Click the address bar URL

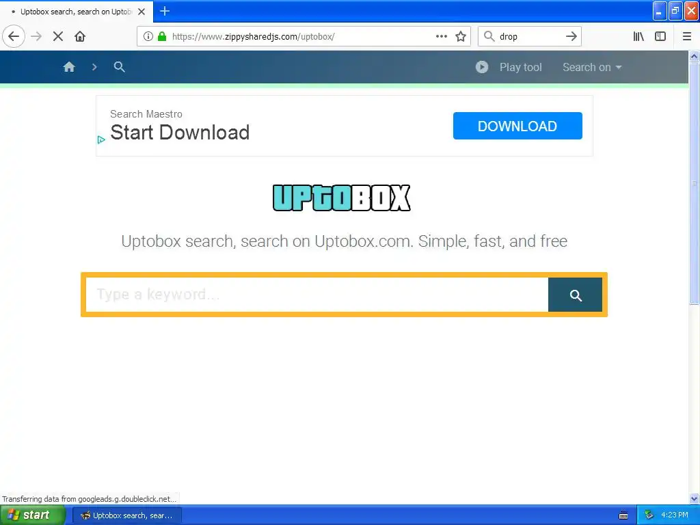[253, 37]
